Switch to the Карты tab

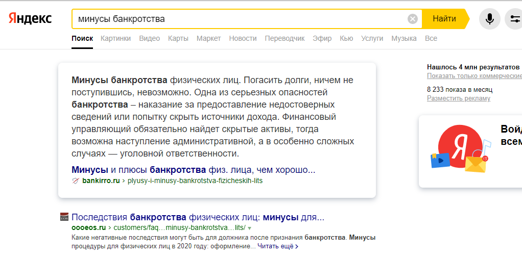click(x=178, y=39)
